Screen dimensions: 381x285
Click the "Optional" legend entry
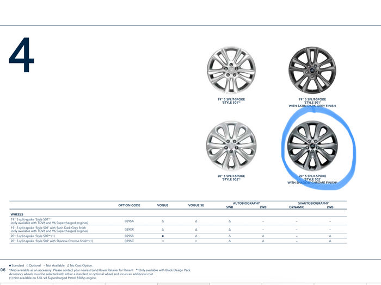34,265
